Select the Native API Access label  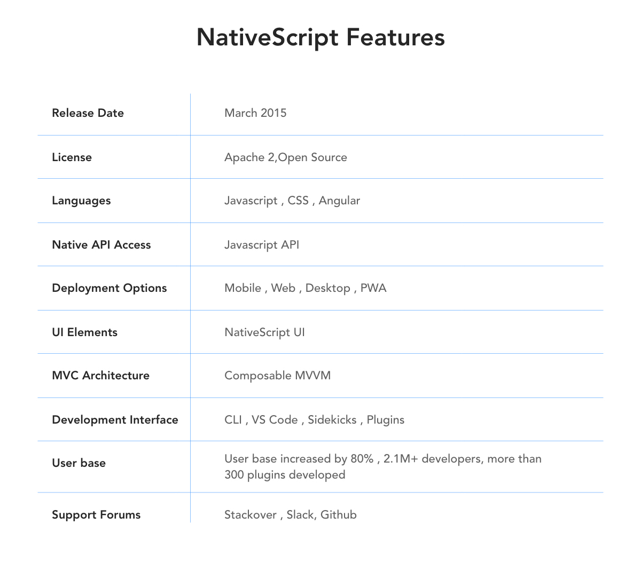pos(101,244)
